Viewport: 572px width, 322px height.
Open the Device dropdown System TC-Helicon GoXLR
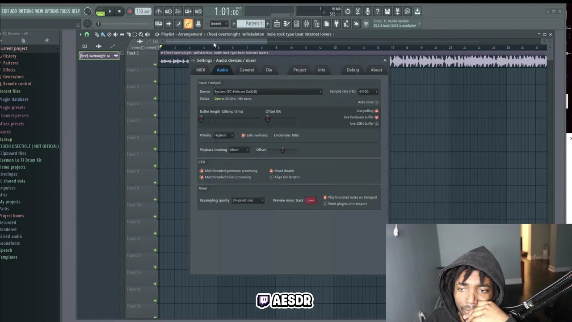(x=268, y=92)
